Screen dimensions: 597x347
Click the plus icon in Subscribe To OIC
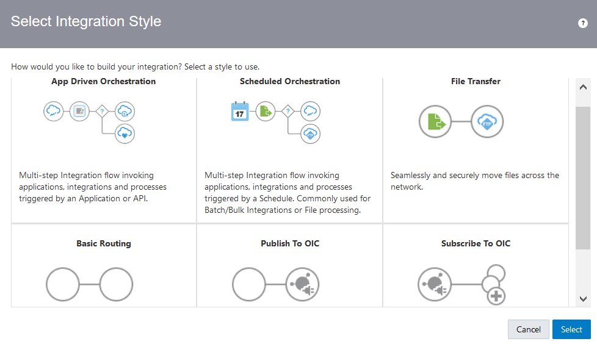click(x=496, y=297)
